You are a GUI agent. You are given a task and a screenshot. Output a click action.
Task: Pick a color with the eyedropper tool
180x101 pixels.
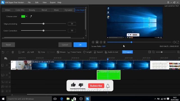point(31,17)
